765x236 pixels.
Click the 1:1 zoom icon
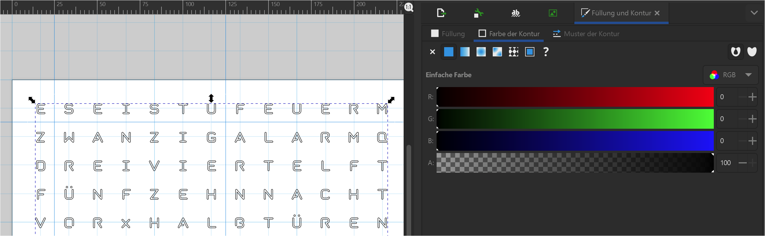point(409,7)
